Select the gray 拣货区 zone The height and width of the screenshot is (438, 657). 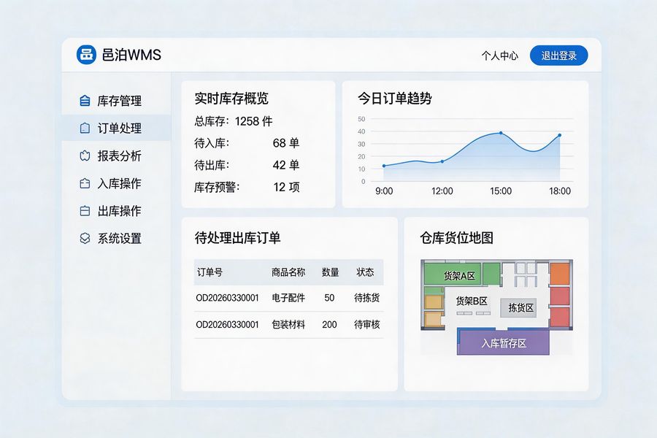(x=519, y=307)
